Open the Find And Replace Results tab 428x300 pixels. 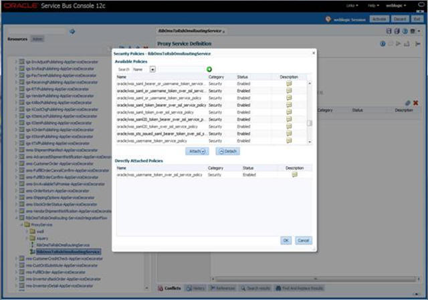(300, 288)
